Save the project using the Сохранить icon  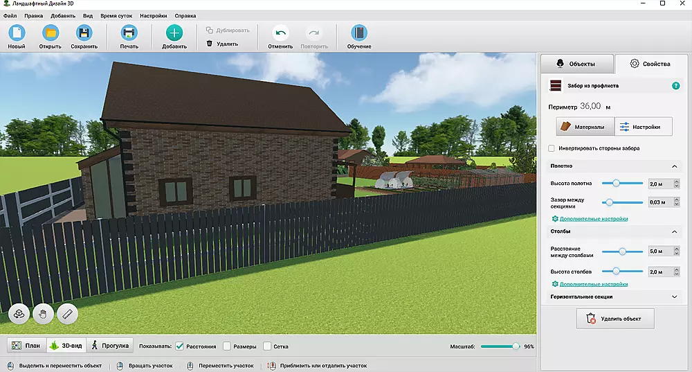(x=84, y=33)
